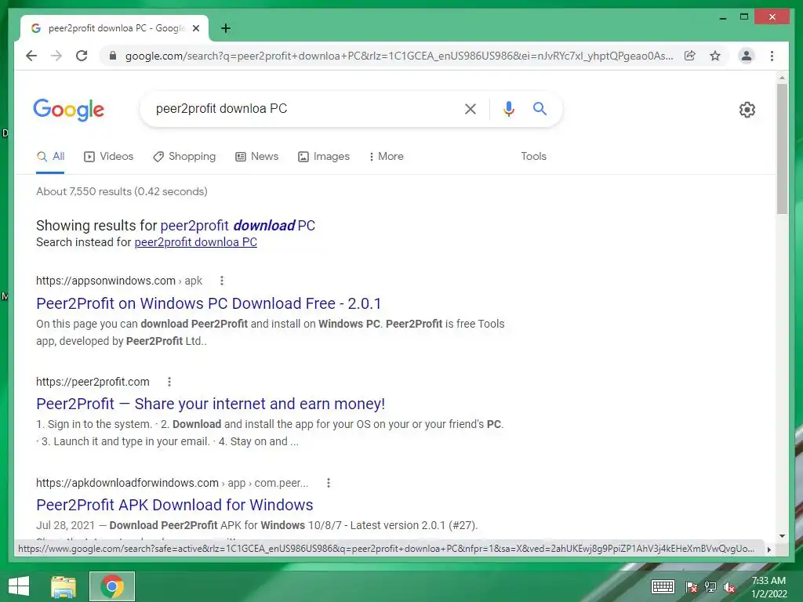Screen dimensions: 803x602
Task: Switch to the Videos tab
Action: [x=108, y=157]
